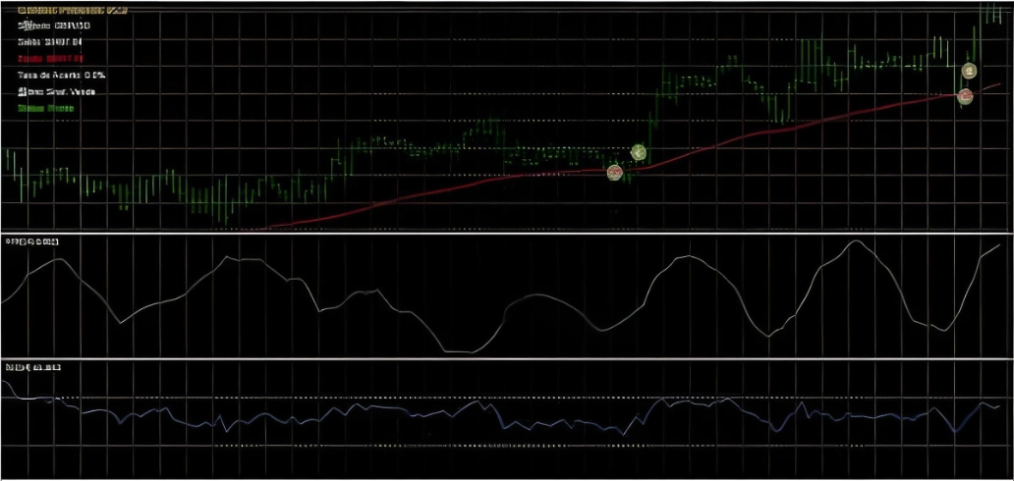Click the green text line in info panel
The image size is (1014, 481).
click(x=45, y=108)
